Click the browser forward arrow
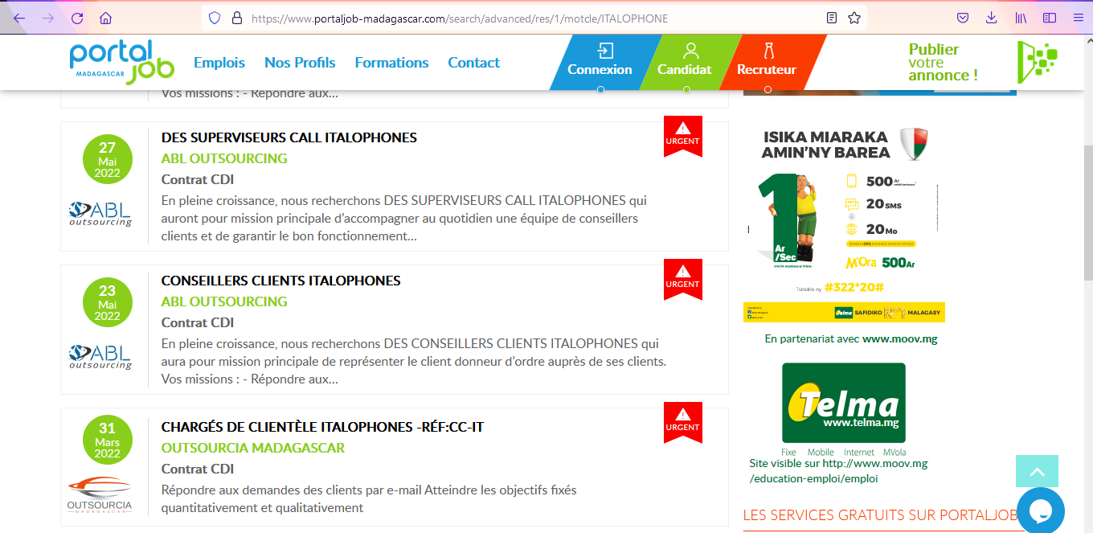 (x=48, y=18)
